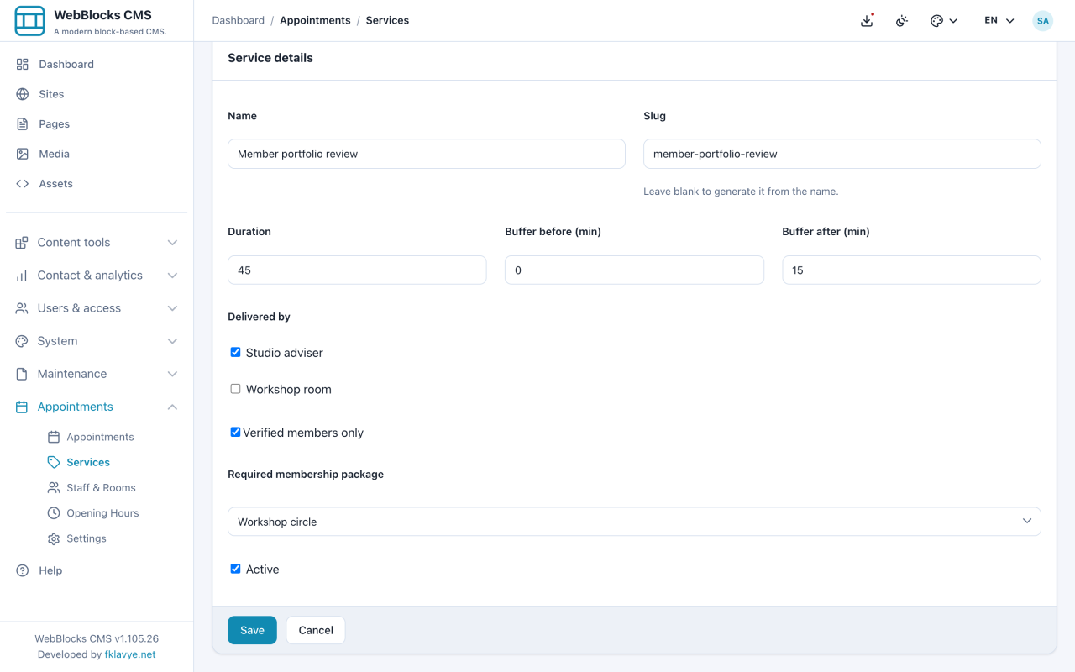This screenshot has width=1075, height=672.
Task: Expand the Contact & analytics section
Action: click(97, 276)
